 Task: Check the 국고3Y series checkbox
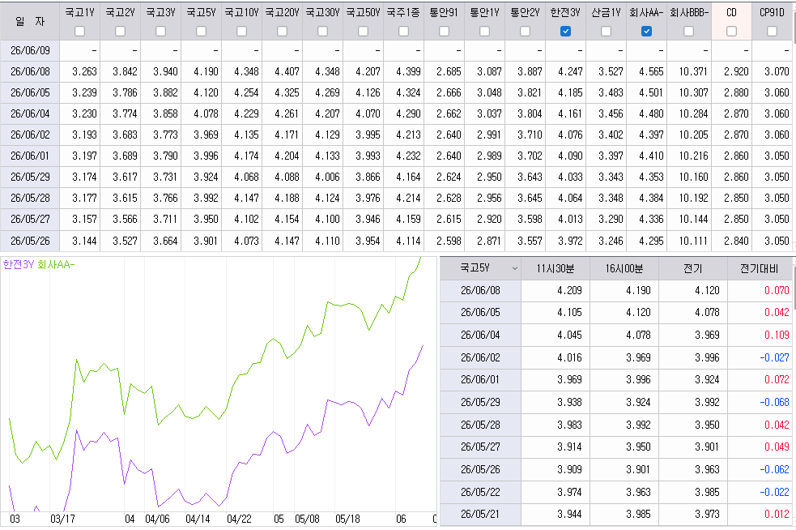161,32
